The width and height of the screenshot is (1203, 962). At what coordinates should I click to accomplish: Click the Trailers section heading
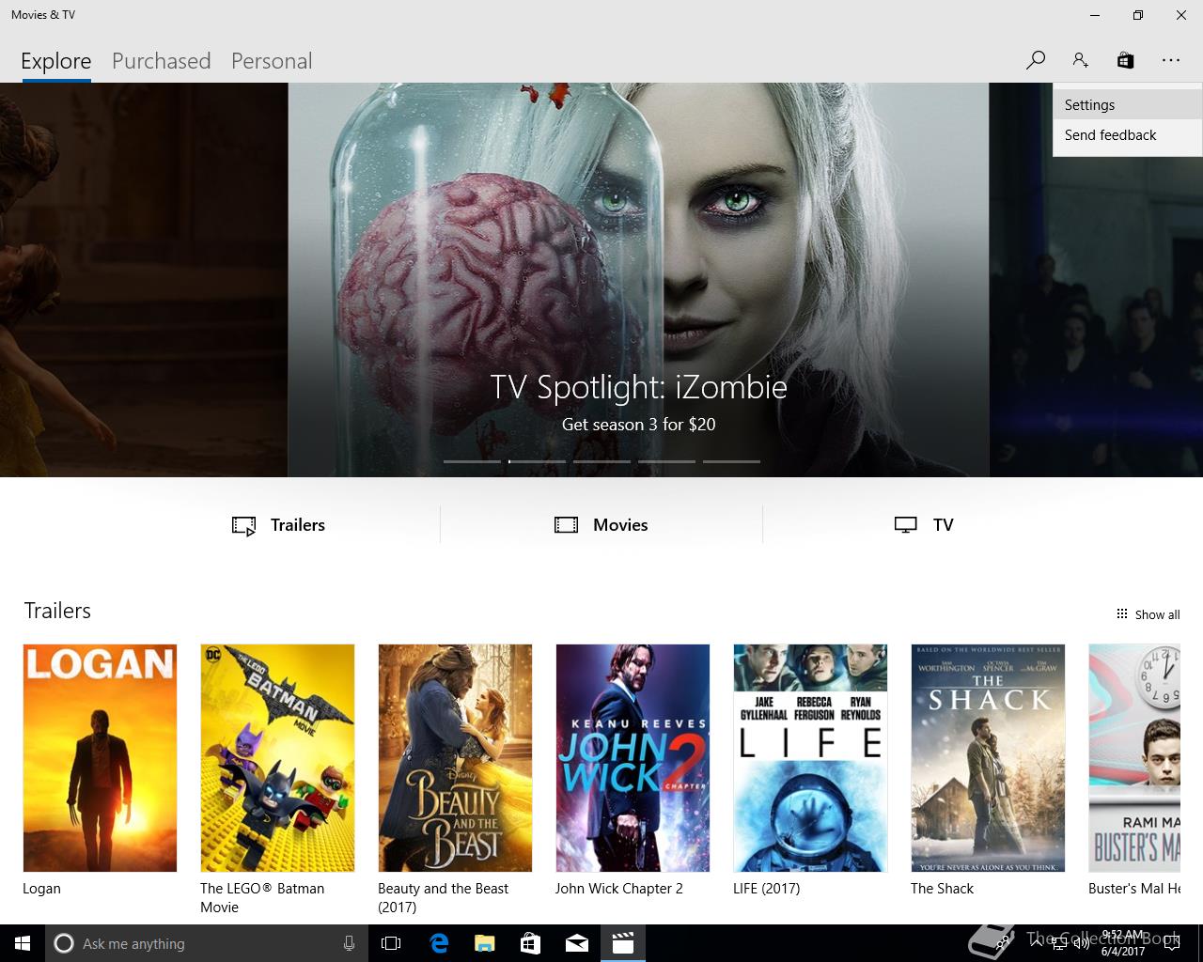click(57, 611)
